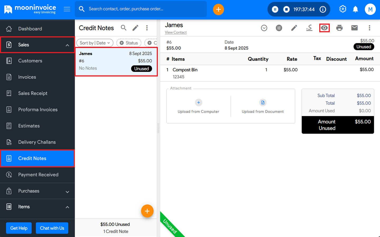Toggle the hamburger sidebar menu
The height and width of the screenshot is (237, 380).
[x=67, y=9]
